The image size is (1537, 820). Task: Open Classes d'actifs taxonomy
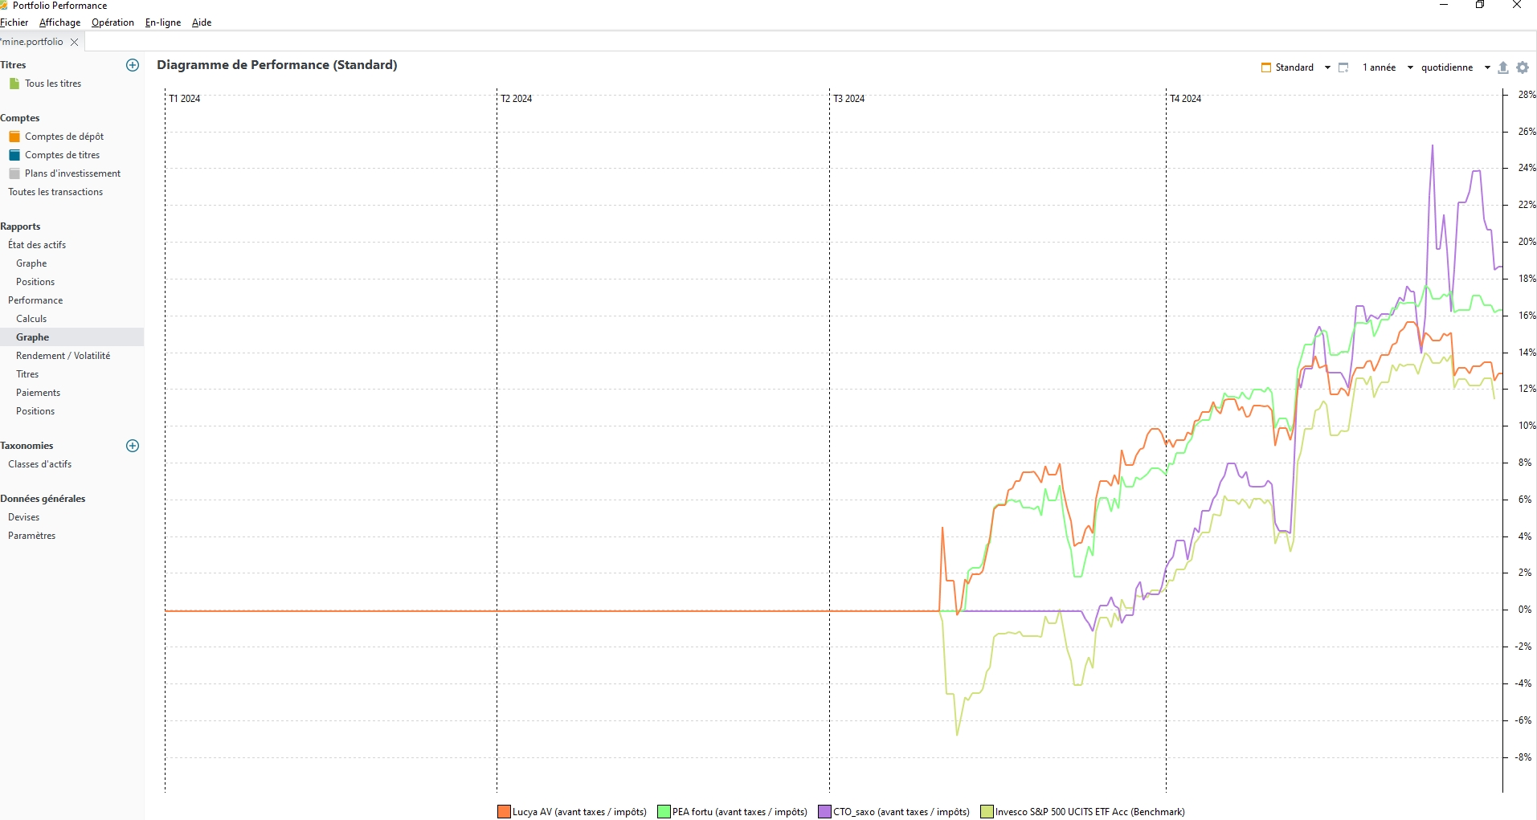[40, 464]
